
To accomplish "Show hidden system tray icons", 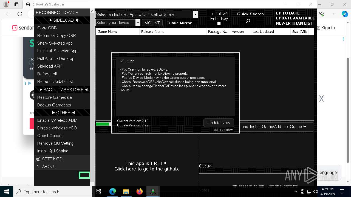I will coord(296,192).
